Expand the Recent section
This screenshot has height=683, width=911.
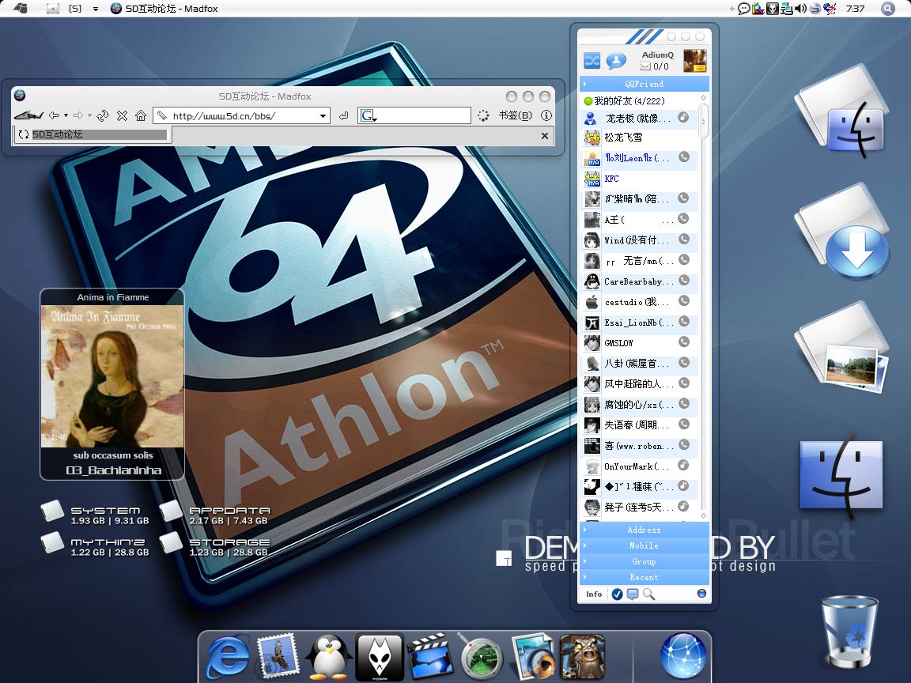644,577
